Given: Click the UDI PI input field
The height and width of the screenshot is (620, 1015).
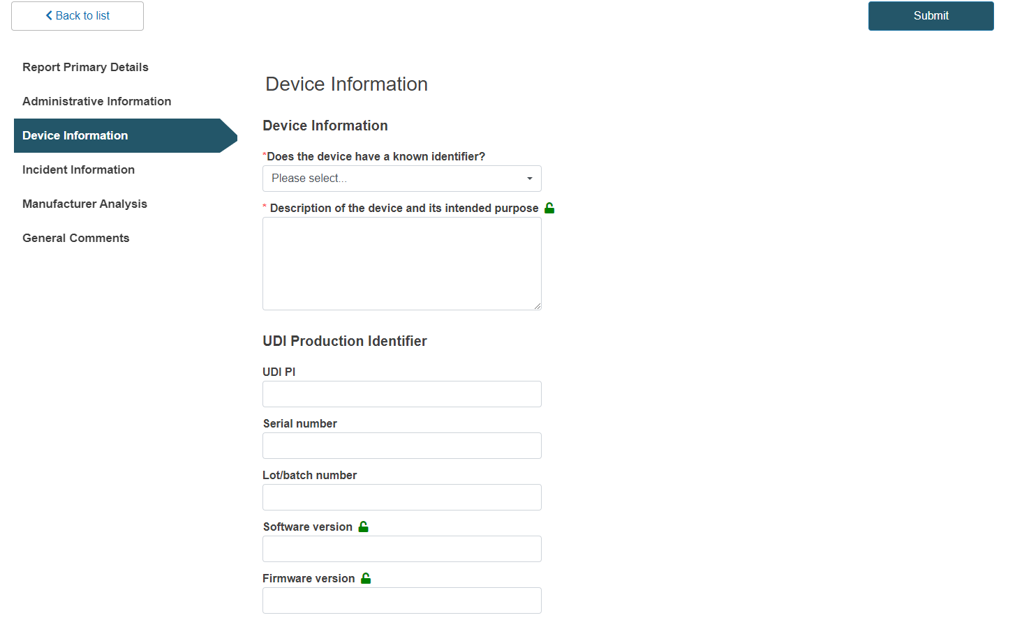Looking at the screenshot, I should tap(401, 394).
